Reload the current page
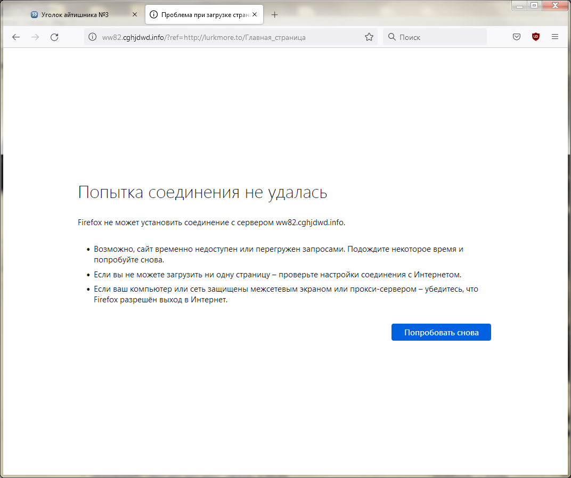 (x=54, y=37)
